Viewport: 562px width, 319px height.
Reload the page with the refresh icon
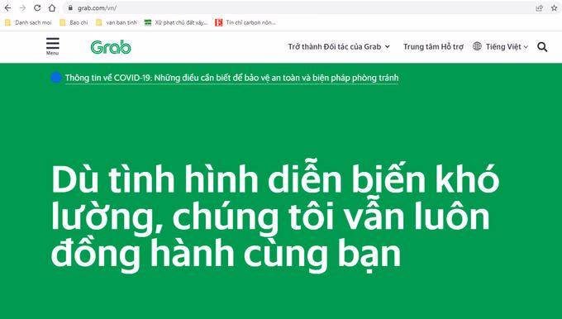(37, 8)
